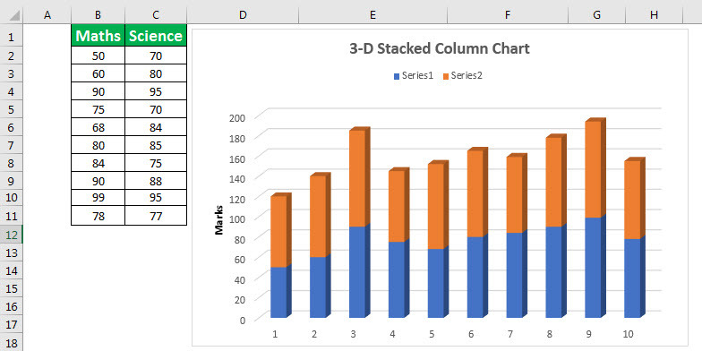Select column H header
This screenshot has height=351, width=702.
coord(654,14)
